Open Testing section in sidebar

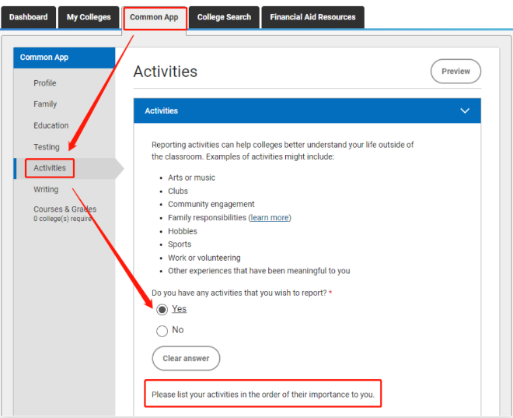coord(47,147)
